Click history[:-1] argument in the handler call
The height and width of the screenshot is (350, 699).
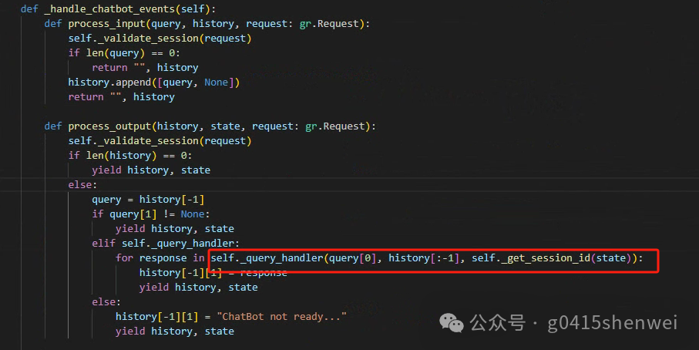coord(424,258)
